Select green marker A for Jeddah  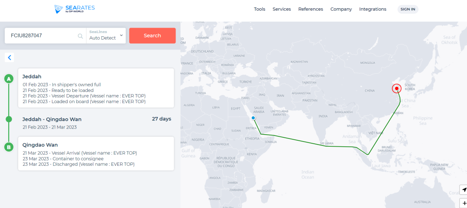pos(9,79)
